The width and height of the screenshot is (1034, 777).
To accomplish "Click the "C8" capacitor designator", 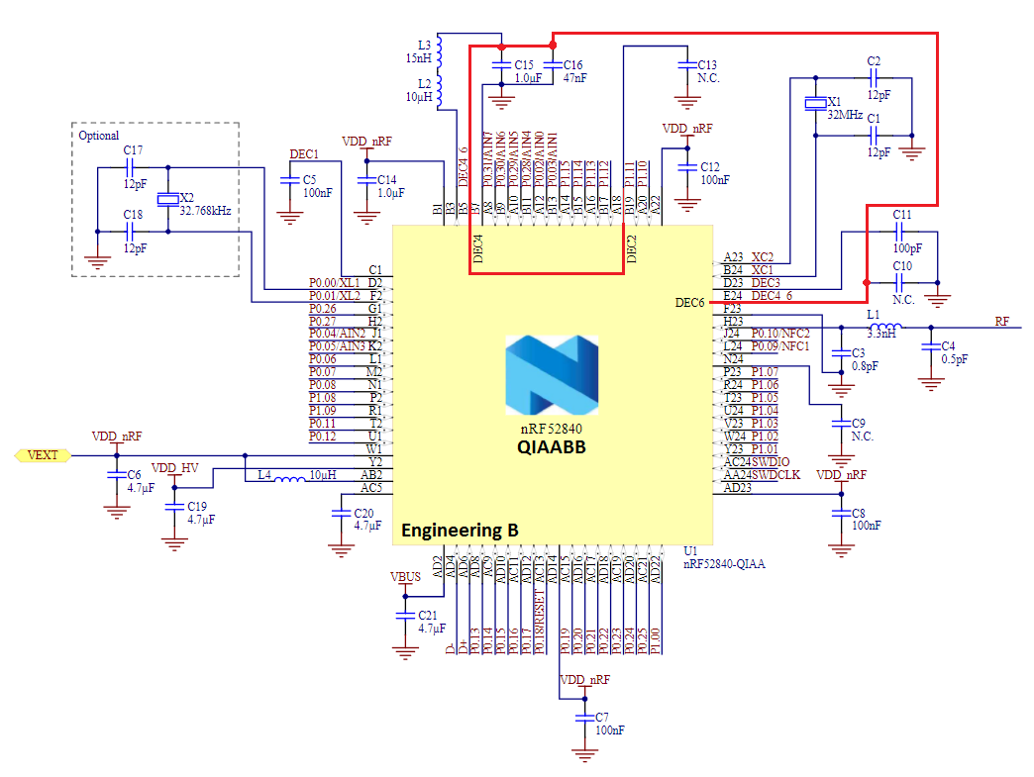I will point(858,513).
